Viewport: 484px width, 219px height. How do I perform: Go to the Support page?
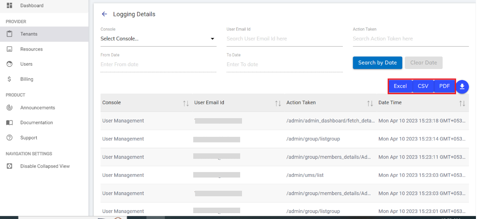pos(10,138)
